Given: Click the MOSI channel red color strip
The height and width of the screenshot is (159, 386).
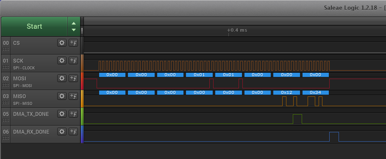Looking at the screenshot, I should tap(82, 81).
